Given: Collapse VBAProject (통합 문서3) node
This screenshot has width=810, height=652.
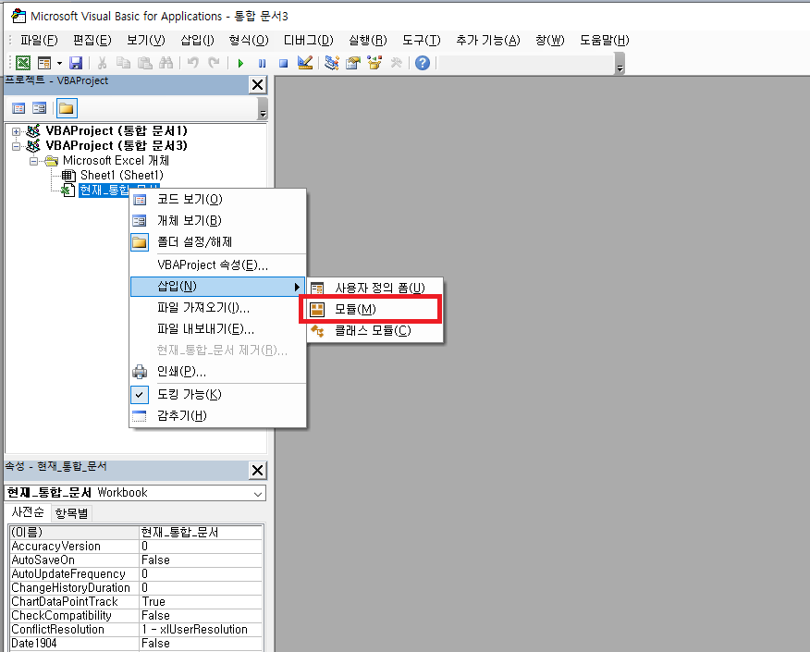Looking at the screenshot, I should [16, 146].
